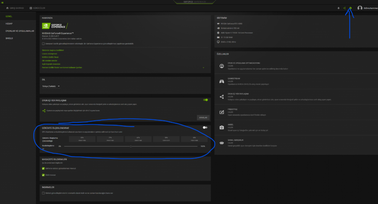Uncheck Ödül mevcut notification checkbox

pyautogui.click(x=43, y=175)
